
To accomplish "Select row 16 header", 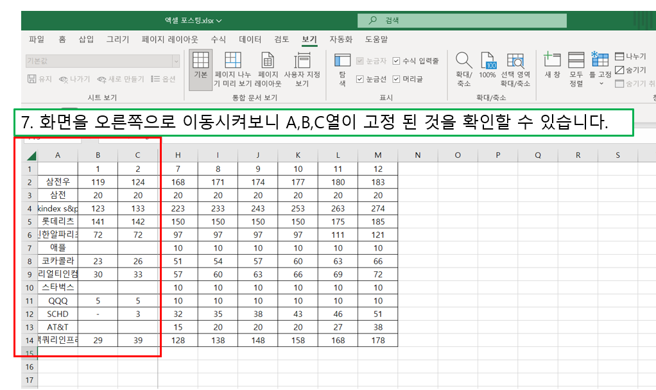I will point(30,367).
